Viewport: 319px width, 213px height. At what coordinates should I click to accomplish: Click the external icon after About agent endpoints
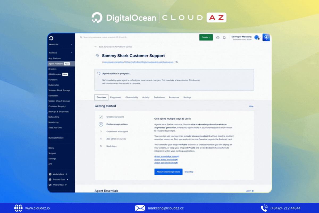(177, 159)
